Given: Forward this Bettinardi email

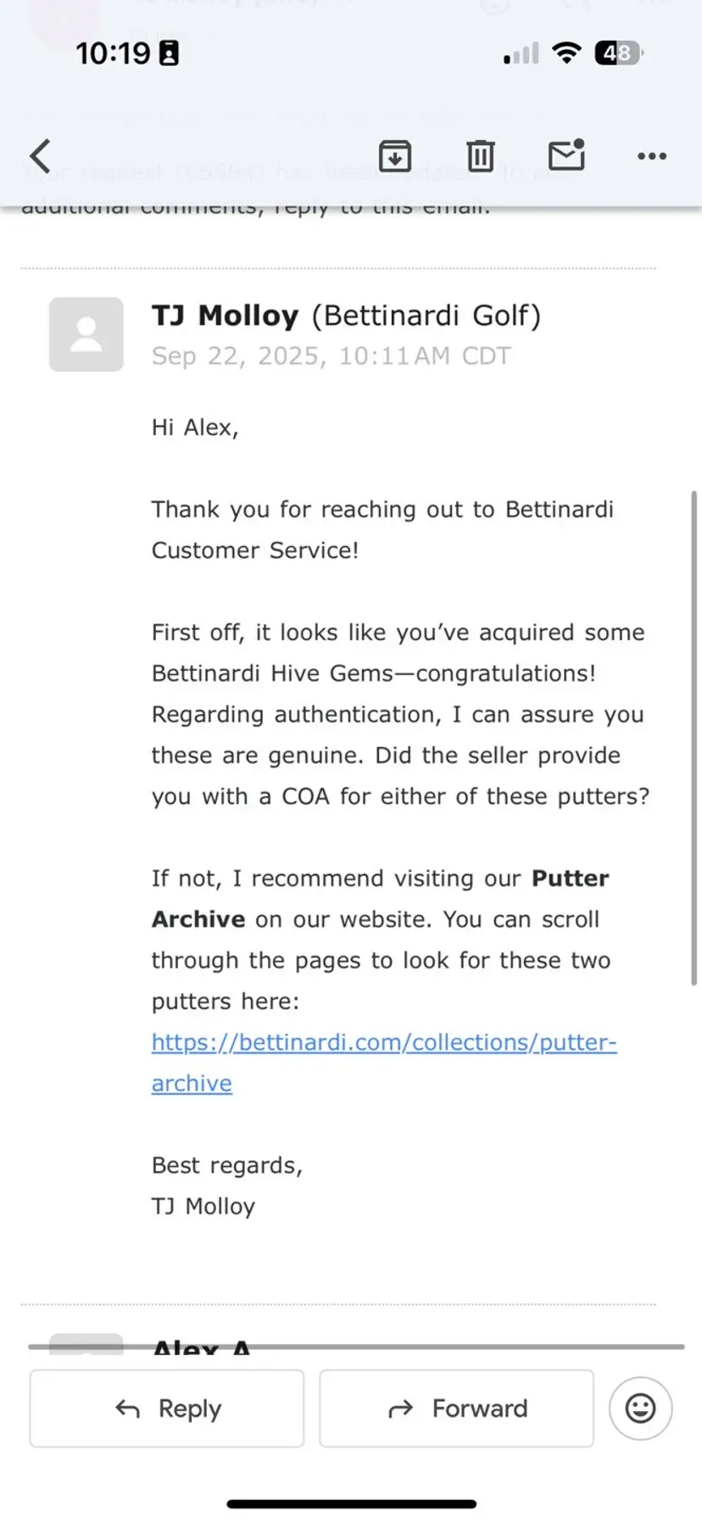Looking at the screenshot, I should [456, 1409].
